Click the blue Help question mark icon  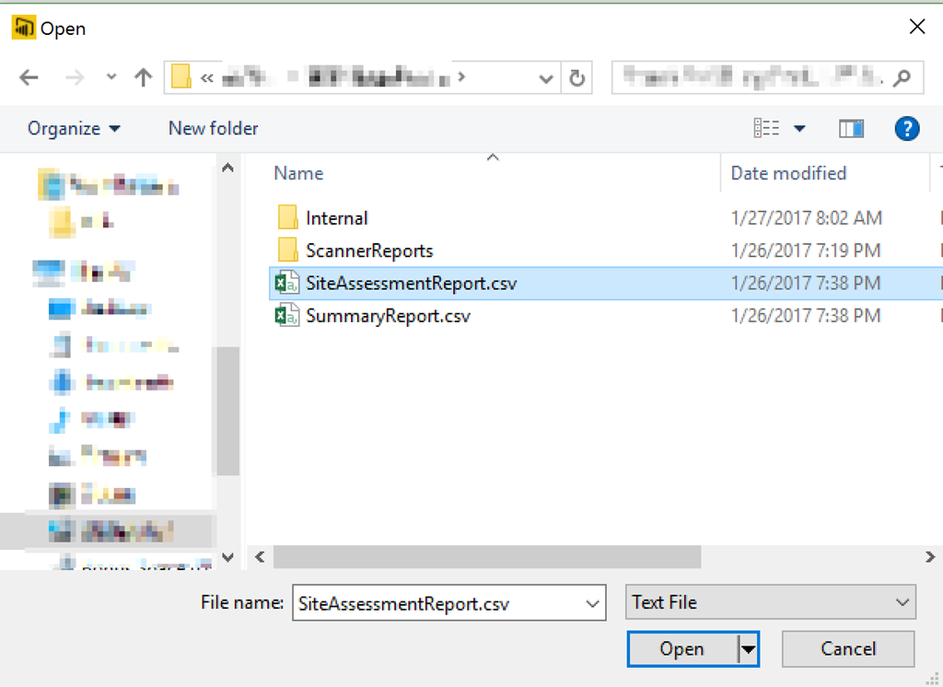[x=906, y=129]
